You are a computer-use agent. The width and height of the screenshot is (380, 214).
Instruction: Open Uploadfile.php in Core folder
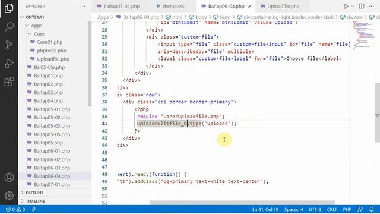pyautogui.click(x=53, y=59)
